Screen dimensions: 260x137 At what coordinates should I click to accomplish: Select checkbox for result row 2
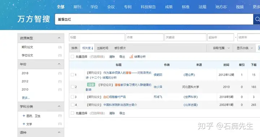click(73, 87)
